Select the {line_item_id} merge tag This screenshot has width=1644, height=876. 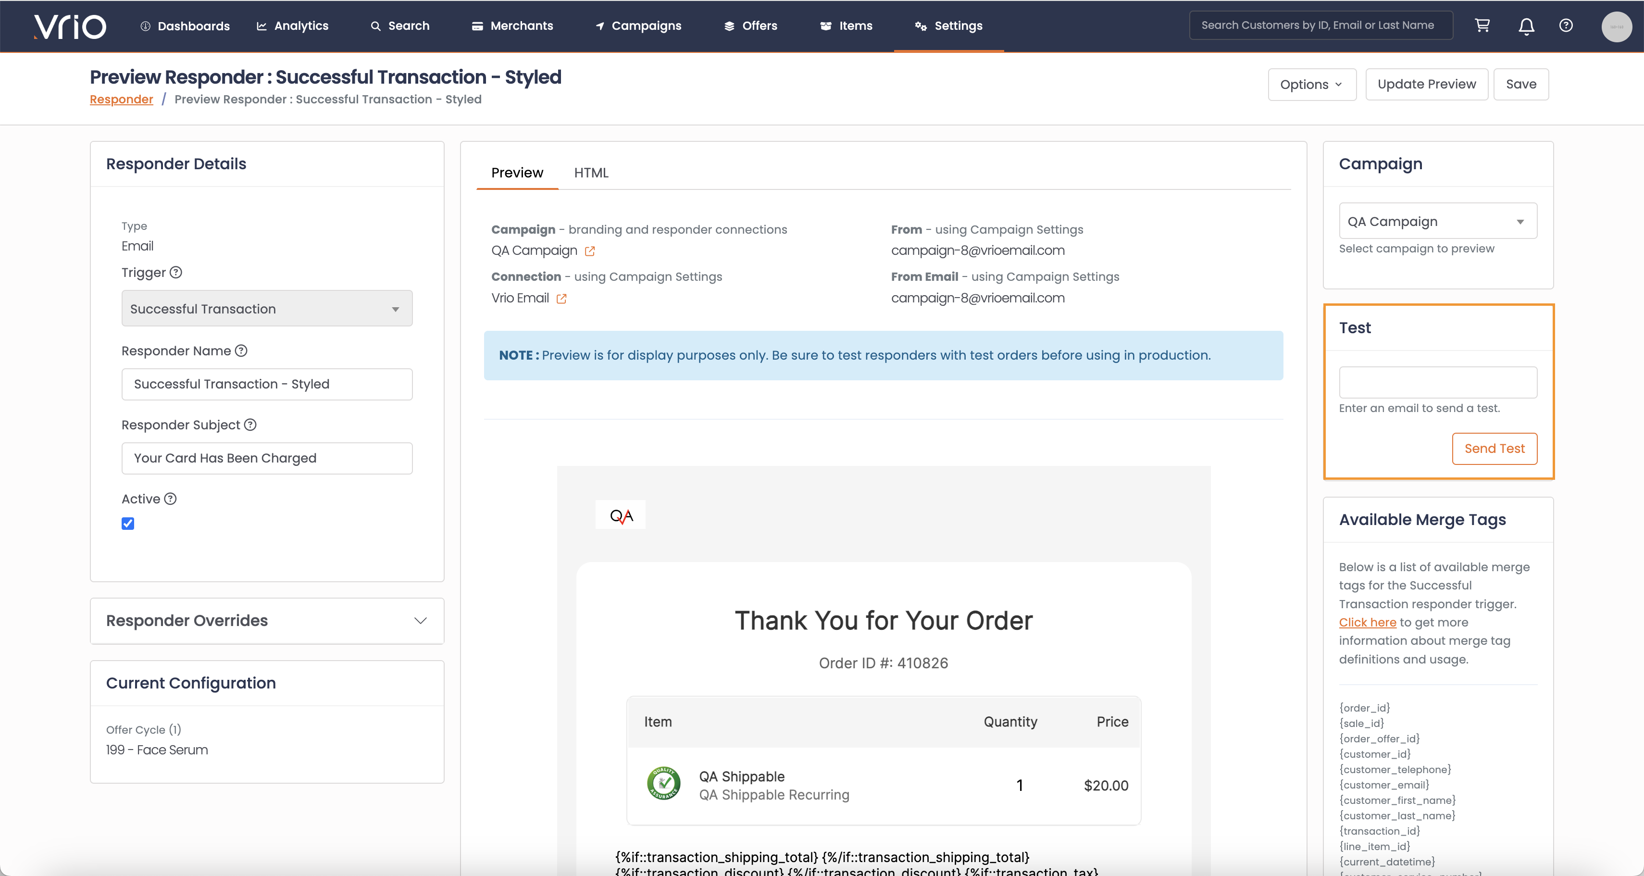click(x=1375, y=846)
